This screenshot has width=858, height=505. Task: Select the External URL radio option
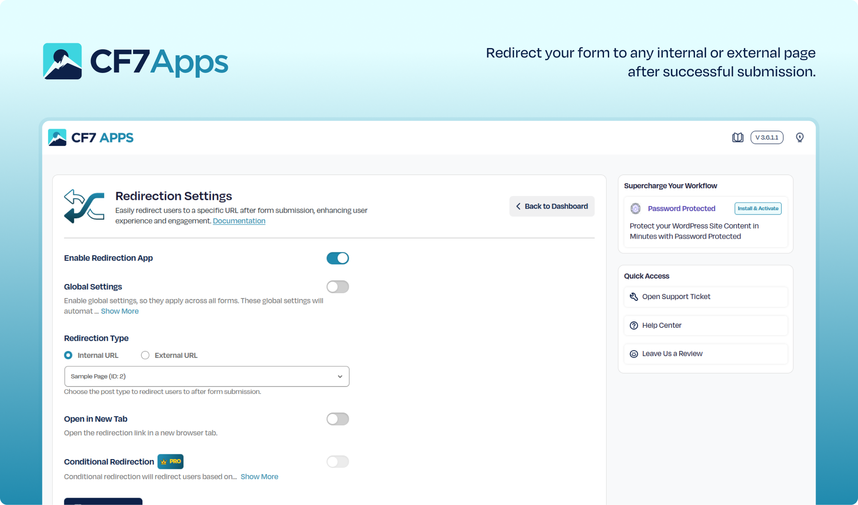click(145, 355)
